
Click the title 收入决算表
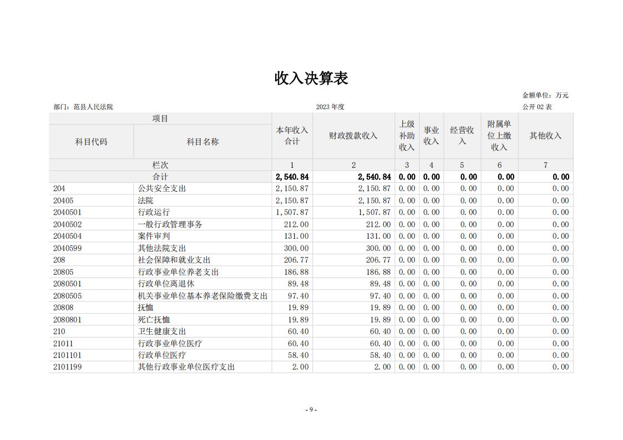pyautogui.click(x=311, y=78)
